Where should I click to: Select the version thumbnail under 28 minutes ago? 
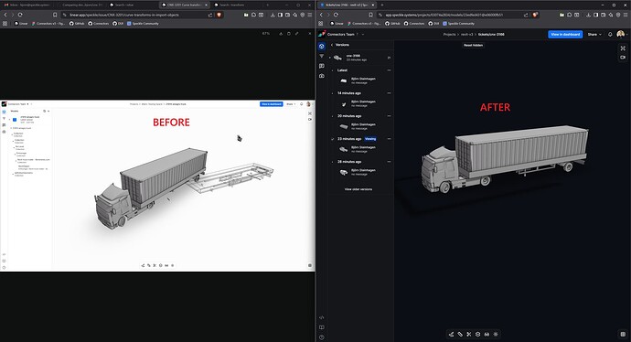344,172
